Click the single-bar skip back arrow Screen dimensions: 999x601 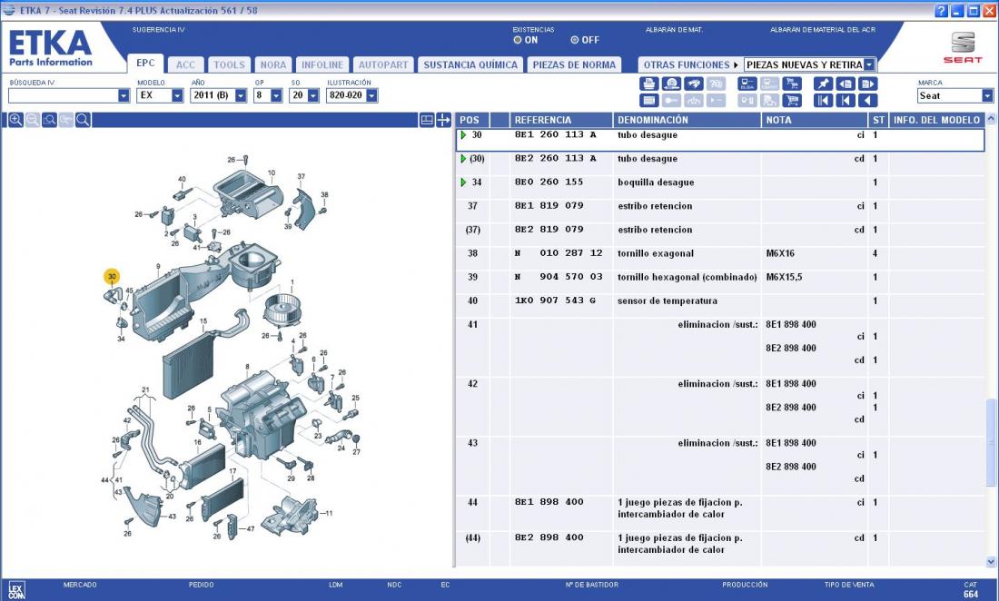coord(846,101)
